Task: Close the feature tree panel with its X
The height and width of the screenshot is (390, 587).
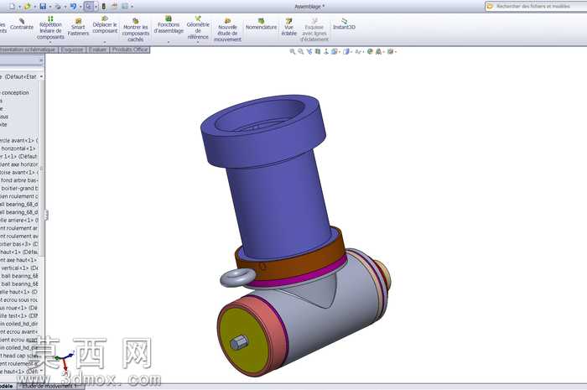Action: [41, 60]
